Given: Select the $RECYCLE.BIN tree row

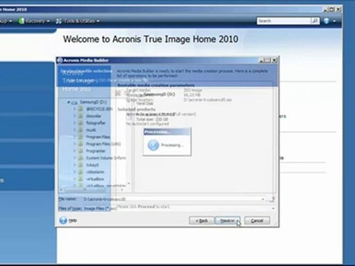Looking at the screenshot, I should 99,109.
